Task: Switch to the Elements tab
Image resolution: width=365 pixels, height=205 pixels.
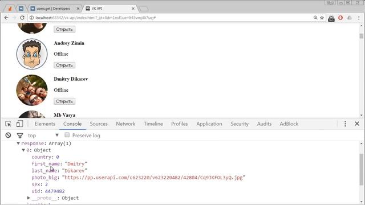Action: pos(45,124)
